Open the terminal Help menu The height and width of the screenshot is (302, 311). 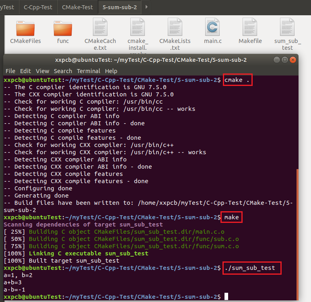[111, 71]
